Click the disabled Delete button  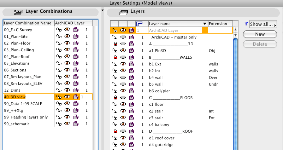[x=260, y=44]
